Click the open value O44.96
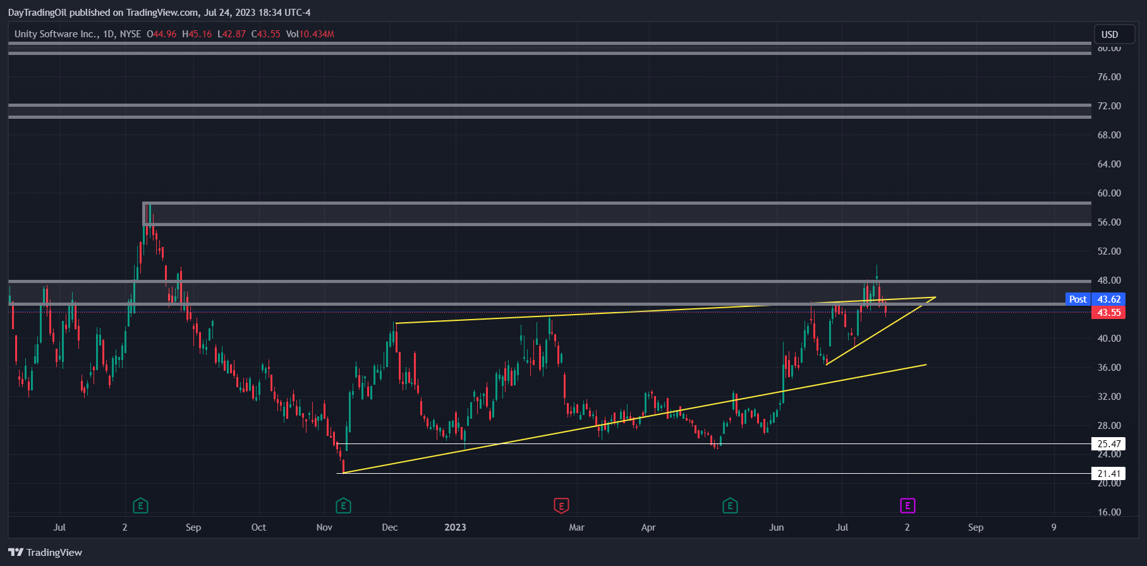 coord(162,34)
